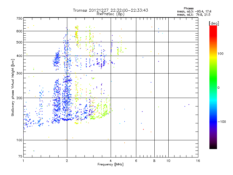The image size is (233, 175).
Task: Select the 'mean, sd,O: -93.4, 17.6' line
Action: [194, 11]
